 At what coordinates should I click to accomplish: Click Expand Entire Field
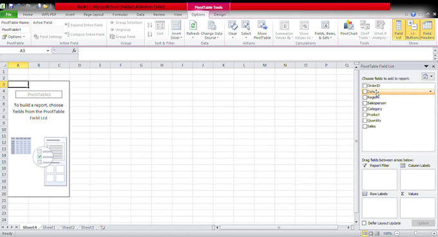tap(84, 25)
